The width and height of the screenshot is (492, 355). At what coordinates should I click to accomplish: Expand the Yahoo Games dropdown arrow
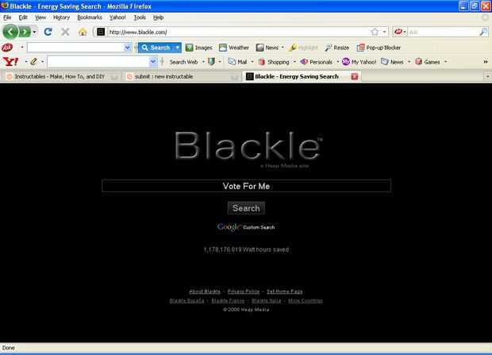[x=445, y=62]
